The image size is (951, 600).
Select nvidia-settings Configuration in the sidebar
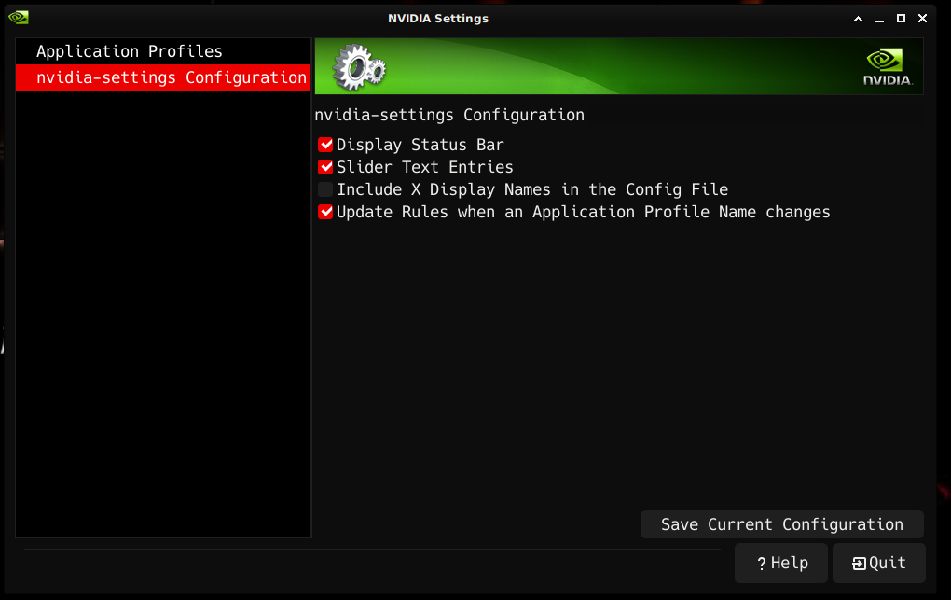[x=172, y=77]
